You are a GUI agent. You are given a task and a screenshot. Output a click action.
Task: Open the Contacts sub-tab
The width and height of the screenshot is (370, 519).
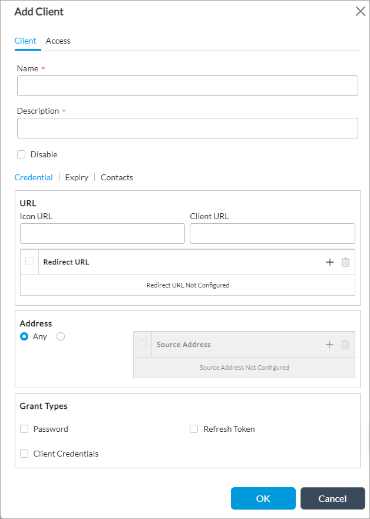pos(117,177)
